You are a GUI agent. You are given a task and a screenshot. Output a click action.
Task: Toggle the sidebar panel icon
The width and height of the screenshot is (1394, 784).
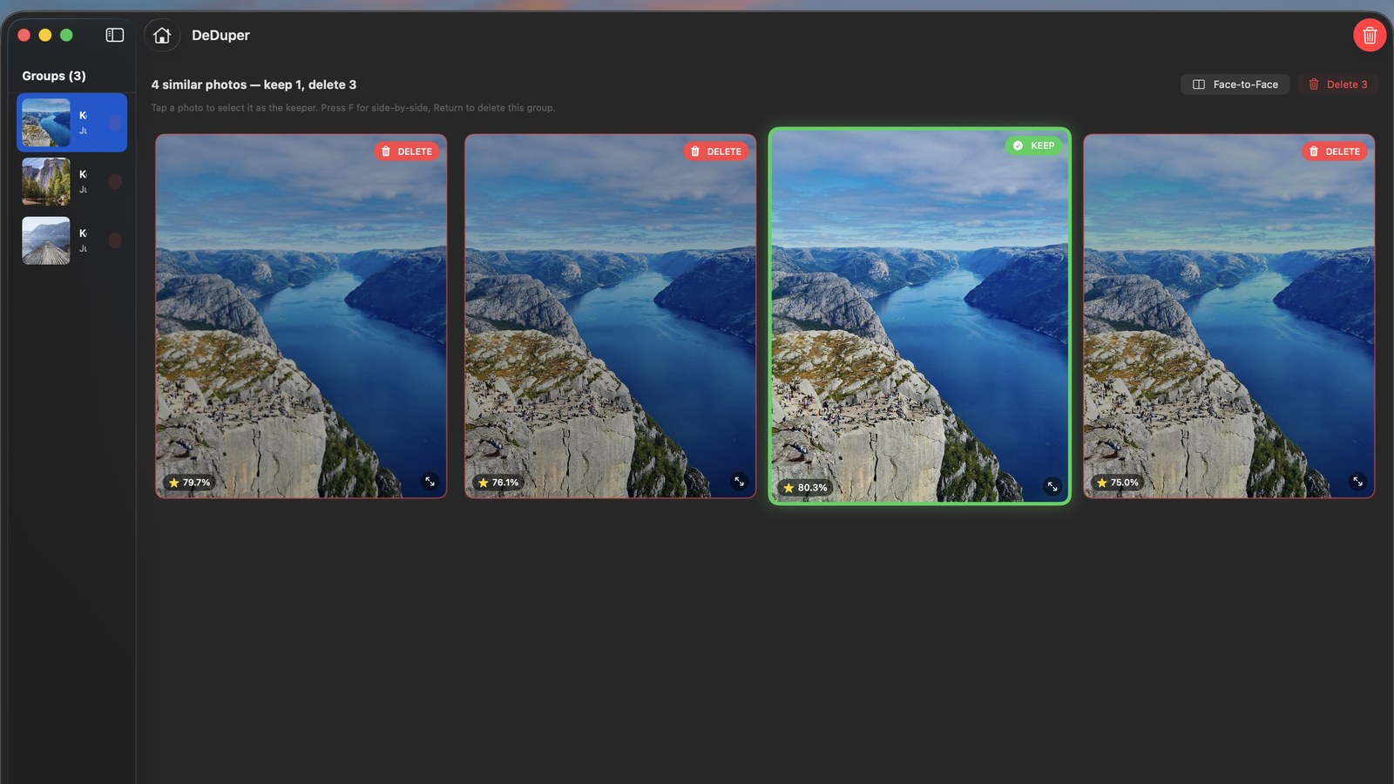115,35
